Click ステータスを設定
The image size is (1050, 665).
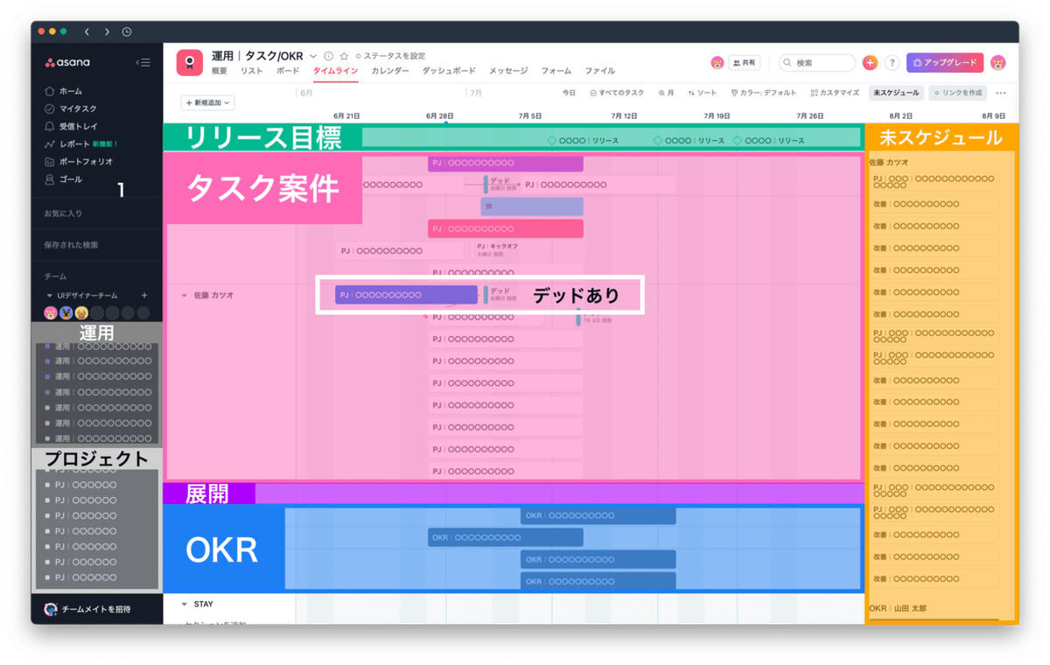(390, 56)
